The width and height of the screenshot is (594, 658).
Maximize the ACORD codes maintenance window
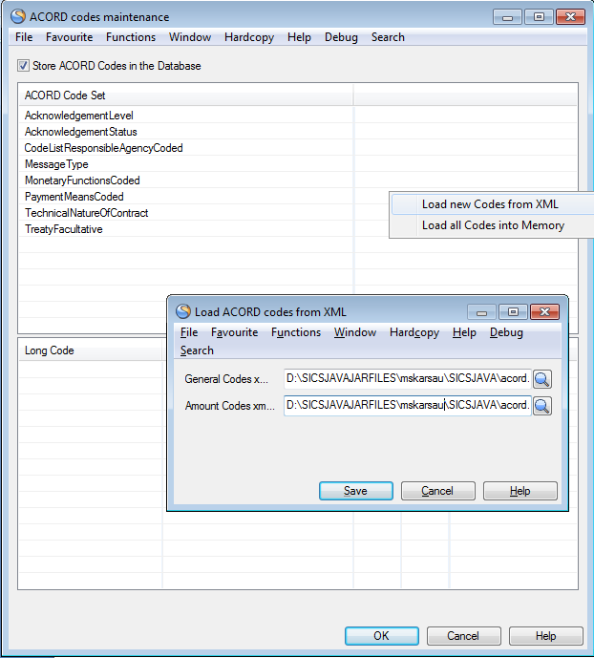[x=539, y=17]
